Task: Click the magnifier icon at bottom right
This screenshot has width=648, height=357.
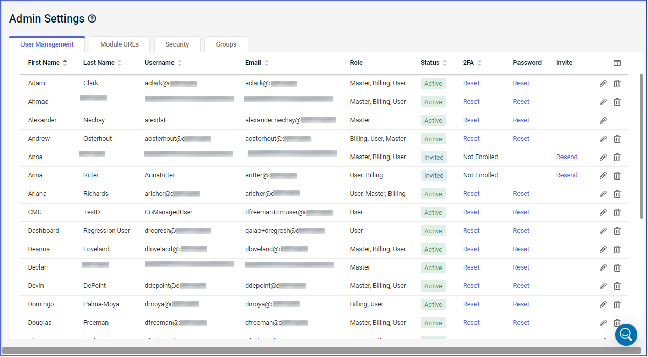Action: [x=626, y=334]
